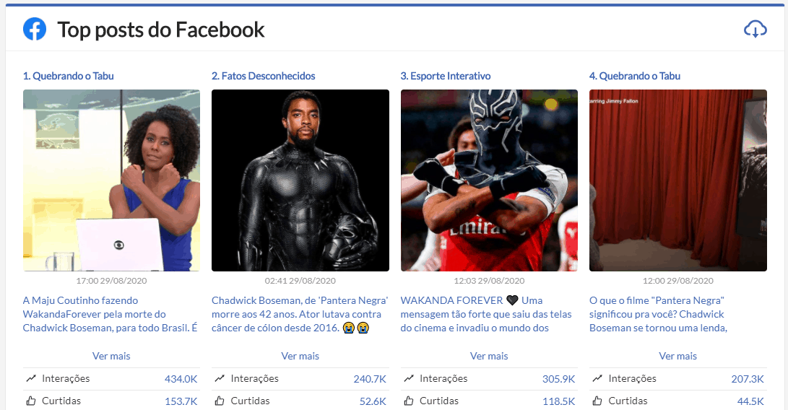Open the 1. Quebrando o Tabu page link

pos(69,76)
